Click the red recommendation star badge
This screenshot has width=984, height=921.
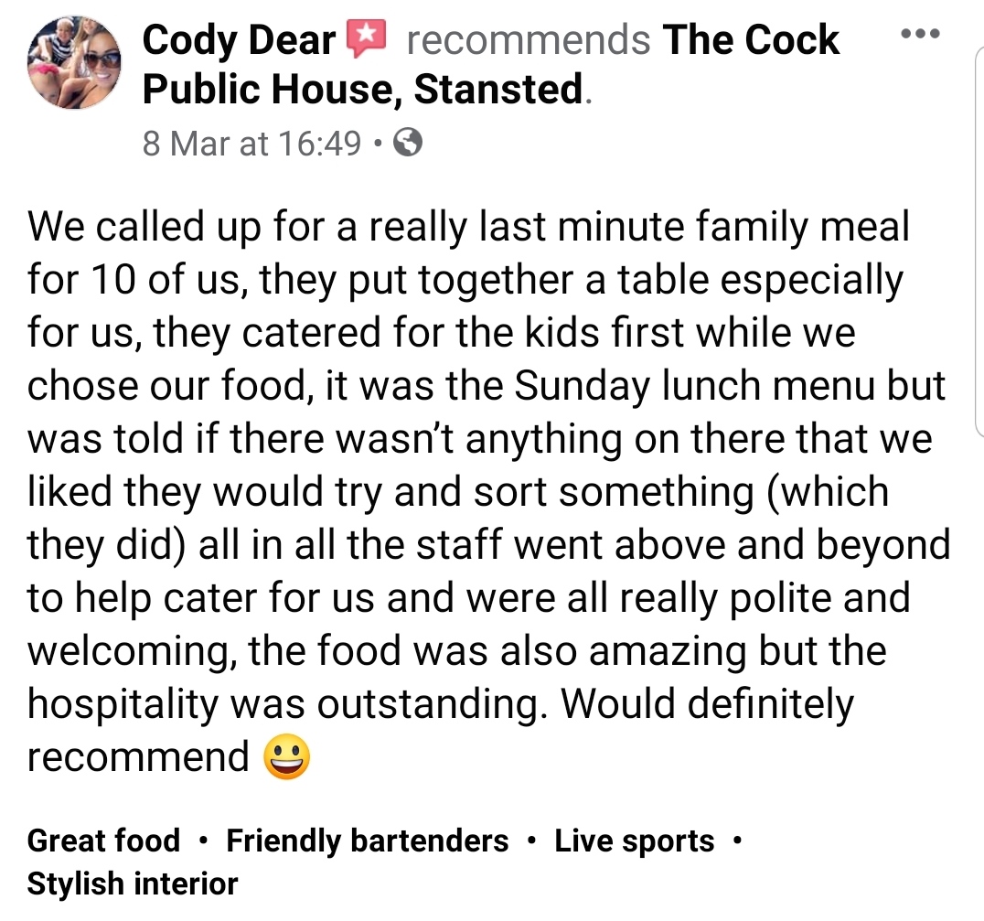(x=367, y=38)
